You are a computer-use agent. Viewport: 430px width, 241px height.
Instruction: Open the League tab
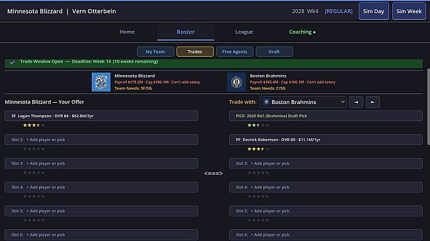pos(244,32)
